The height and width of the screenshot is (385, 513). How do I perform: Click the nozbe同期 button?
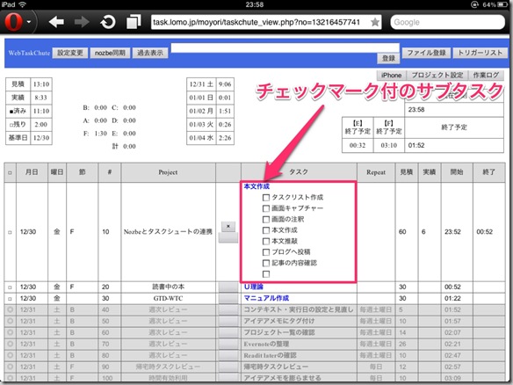click(110, 53)
